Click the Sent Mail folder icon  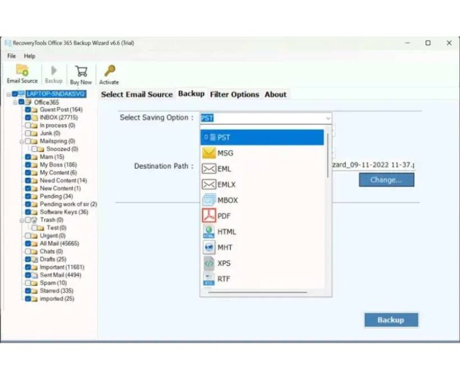tap(35, 275)
